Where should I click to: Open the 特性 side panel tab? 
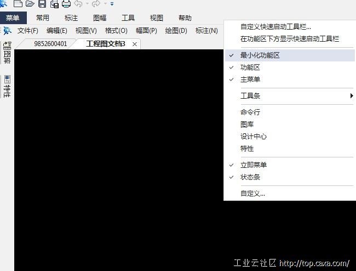pyautogui.click(x=7, y=87)
